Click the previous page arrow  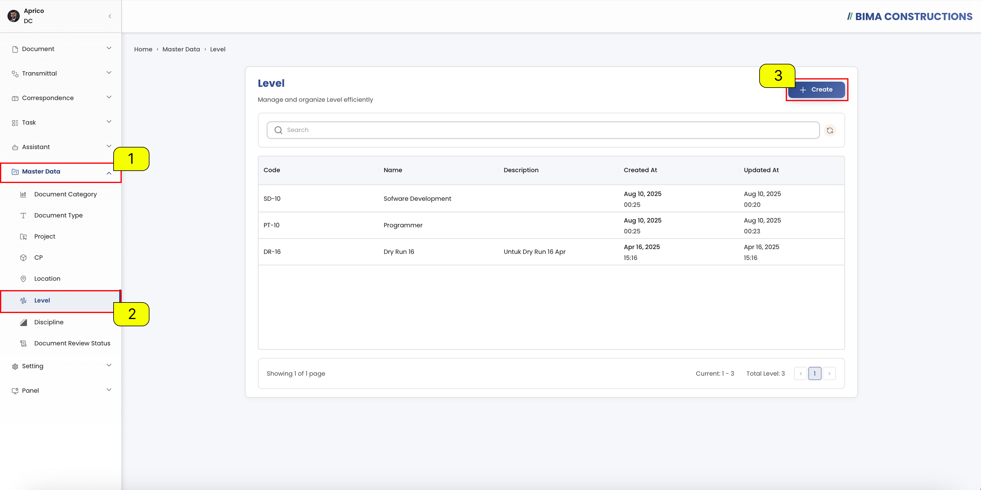[801, 374]
